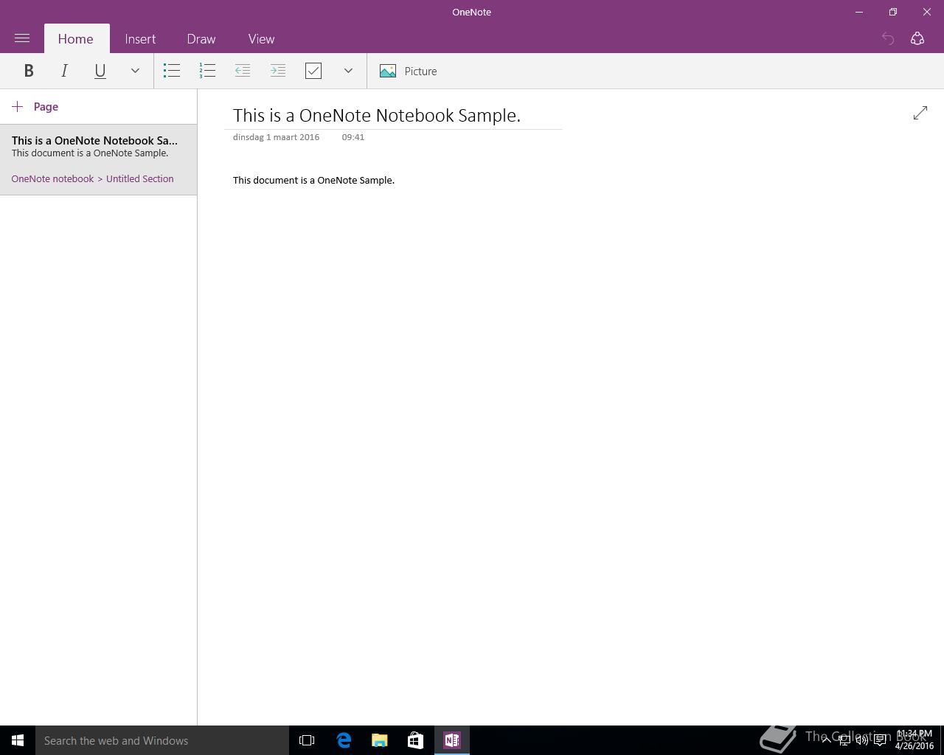Viewport: 944px width, 755px height.
Task: Insert a to-do checkbox tag
Action: coord(313,71)
